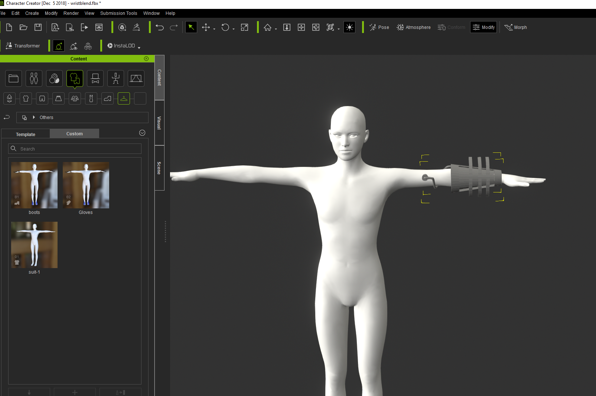Open the Morph panel
Image resolution: width=596 pixels, height=396 pixels.
tap(515, 27)
